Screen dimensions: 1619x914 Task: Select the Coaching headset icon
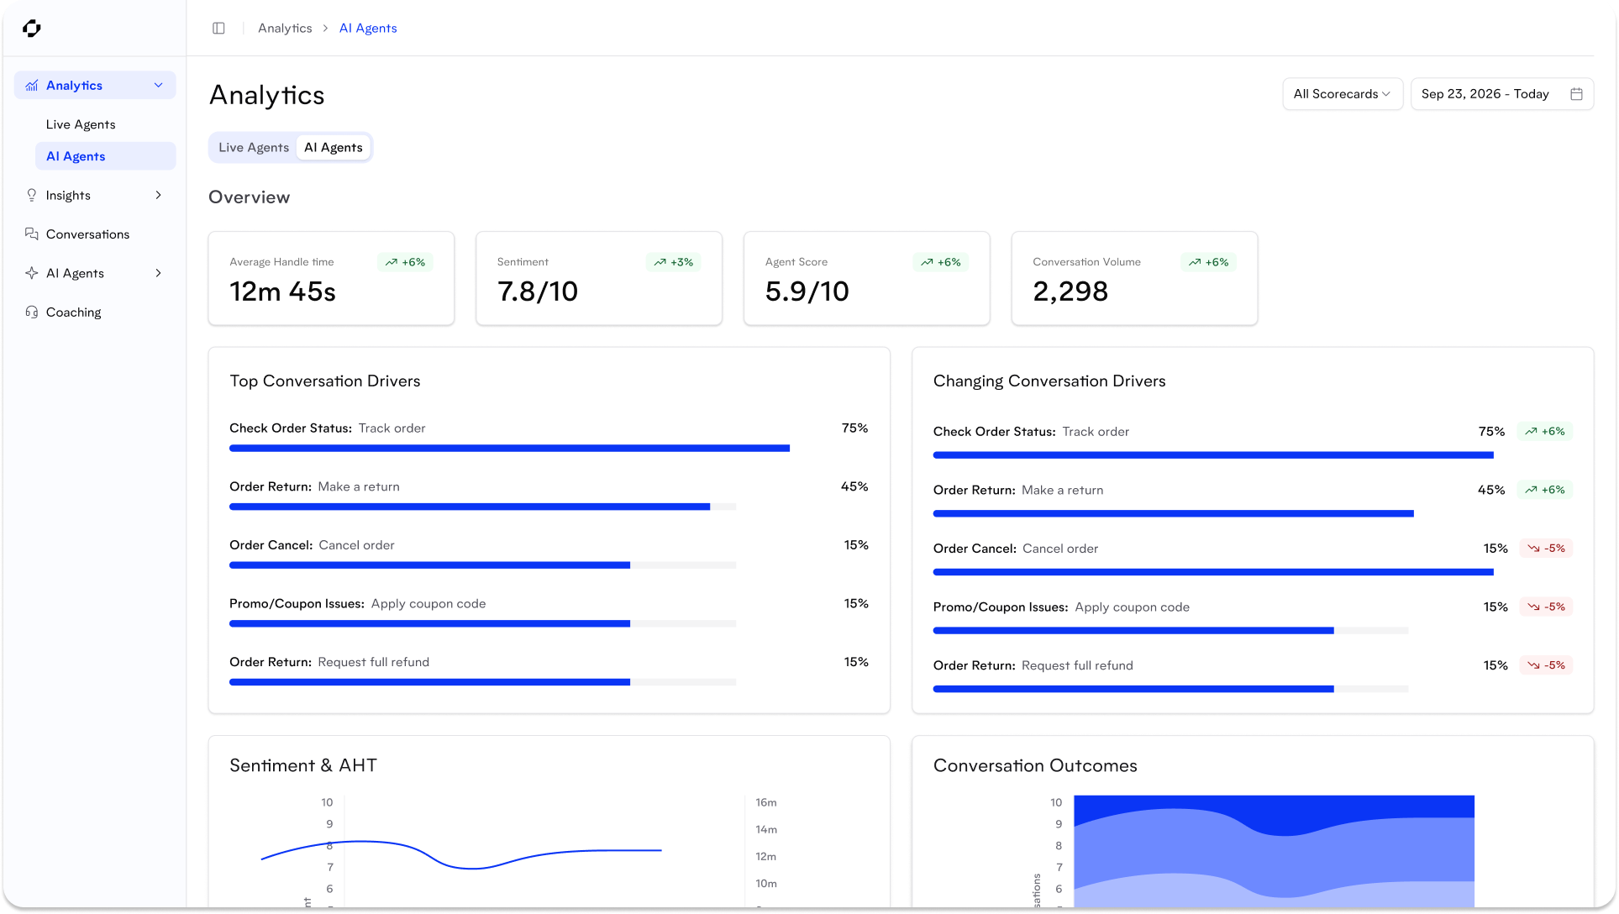pyautogui.click(x=31, y=312)
